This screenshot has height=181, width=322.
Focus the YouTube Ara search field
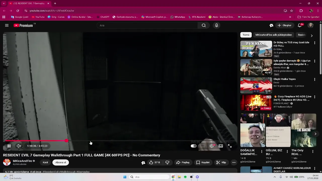pyautogui.click(x=147, y=25)
